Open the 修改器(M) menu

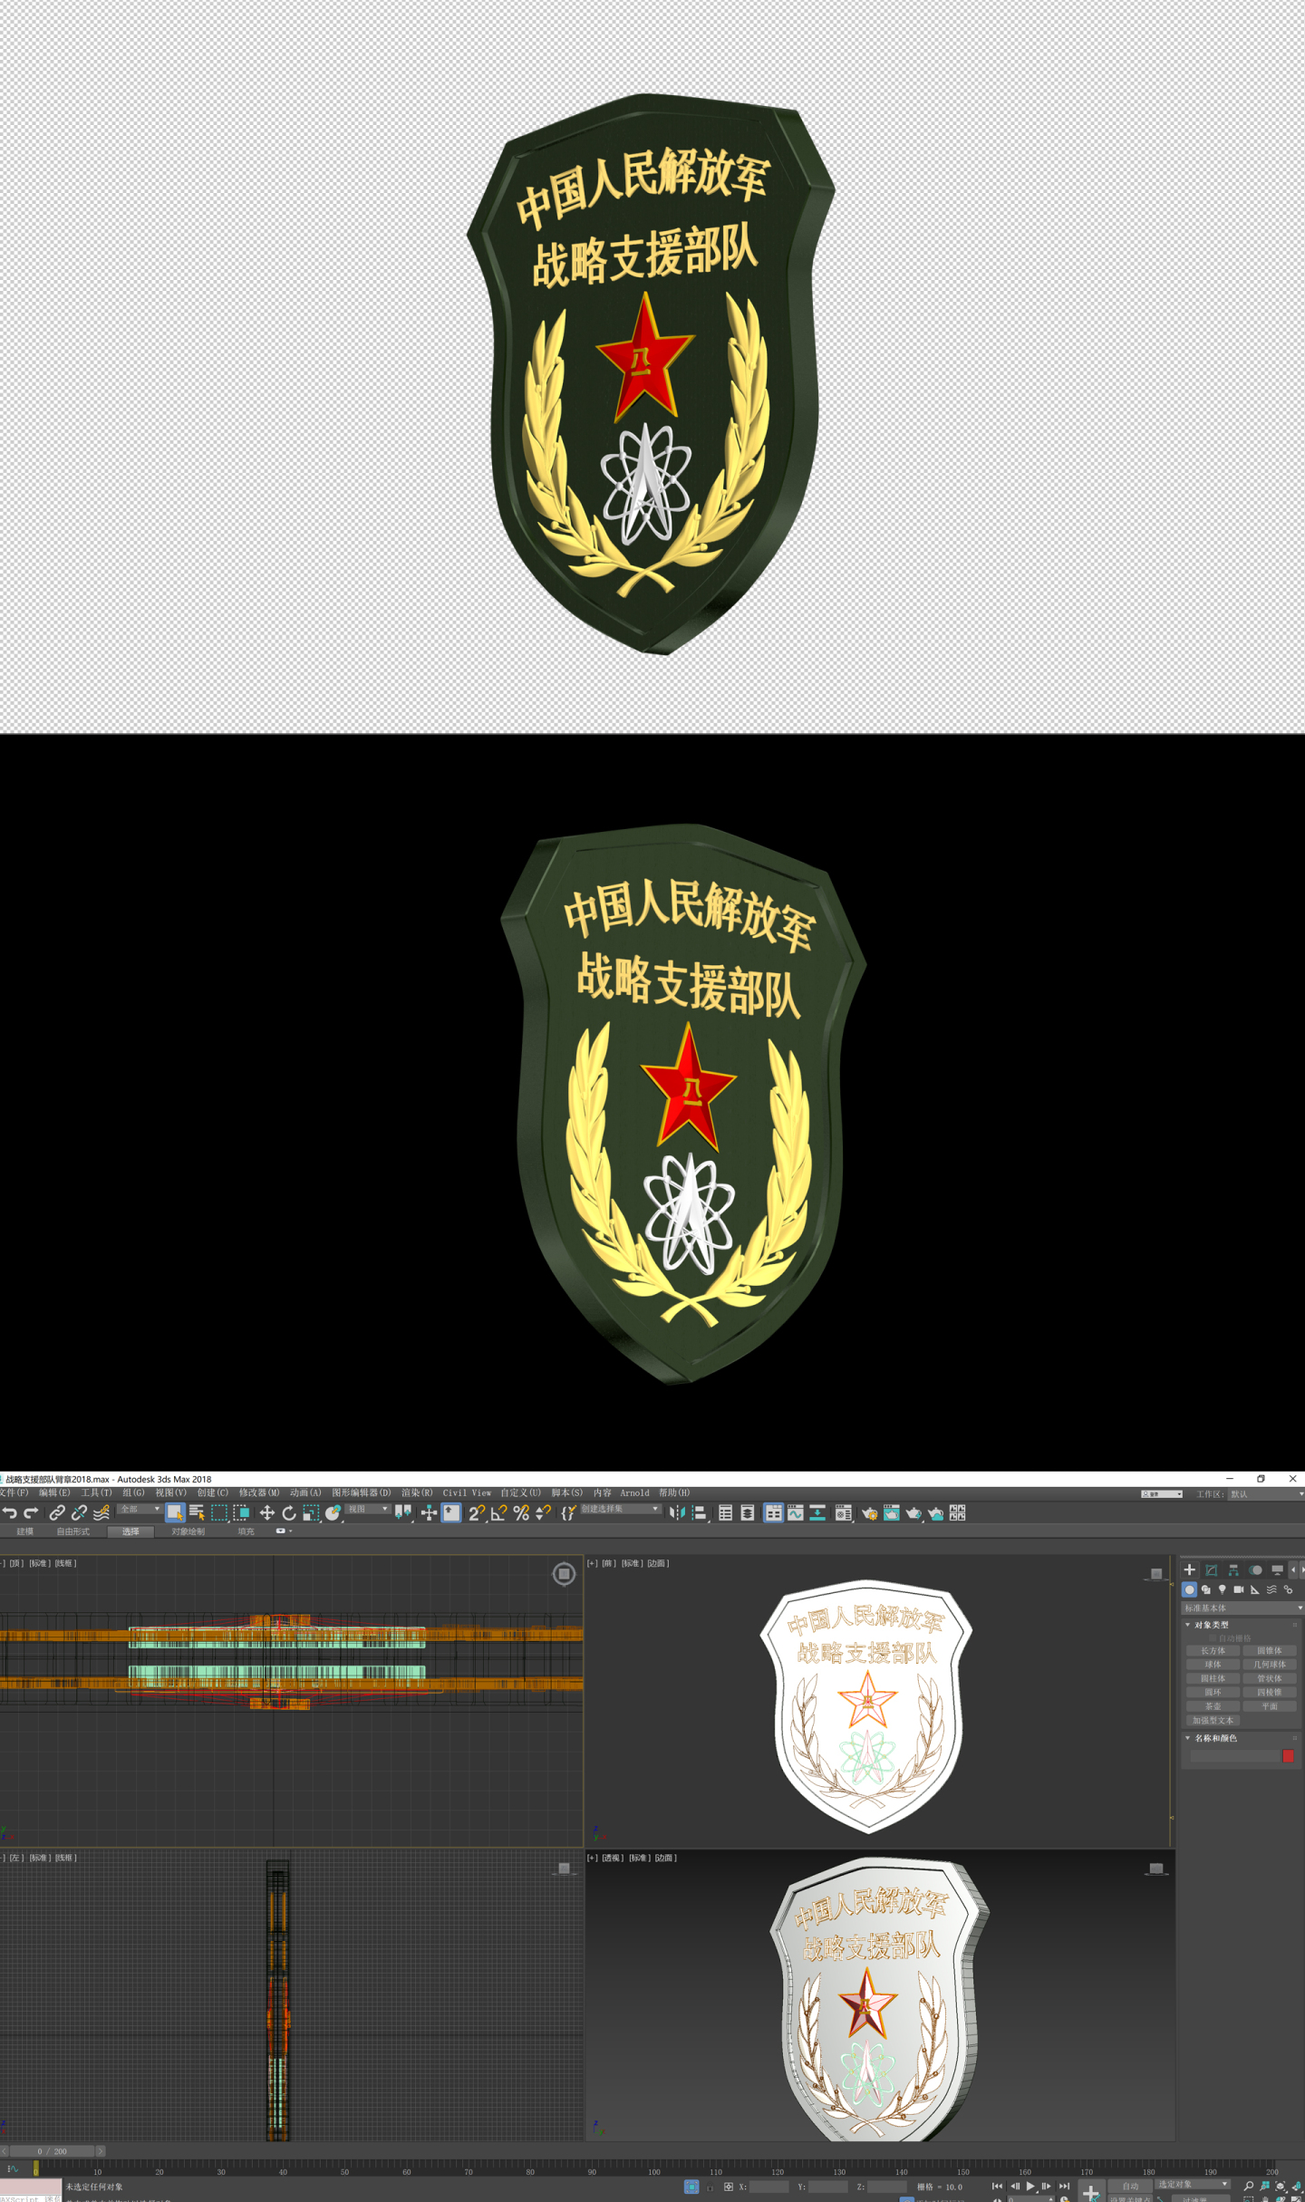[x=259, y=1492]
